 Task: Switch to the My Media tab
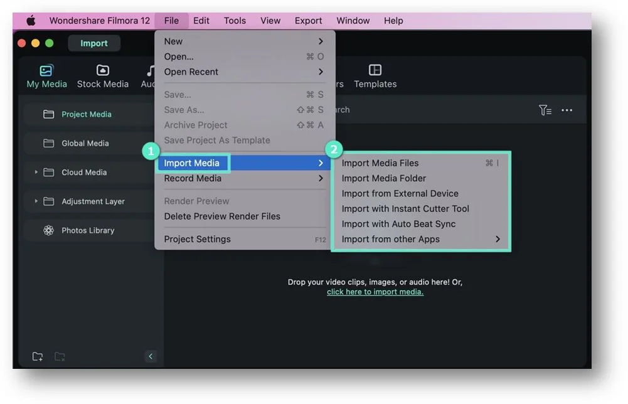[46, 77]
